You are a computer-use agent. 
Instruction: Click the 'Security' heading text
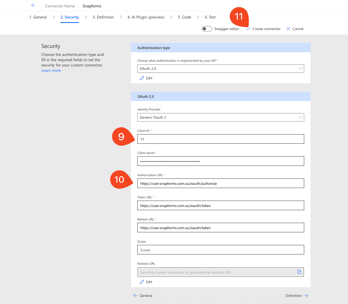pos(51,46)
